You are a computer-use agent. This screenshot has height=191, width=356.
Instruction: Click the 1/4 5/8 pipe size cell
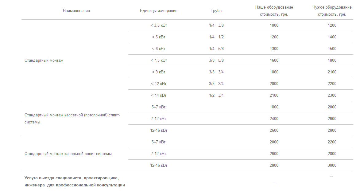pyautogui.click(x=216, y=49)
